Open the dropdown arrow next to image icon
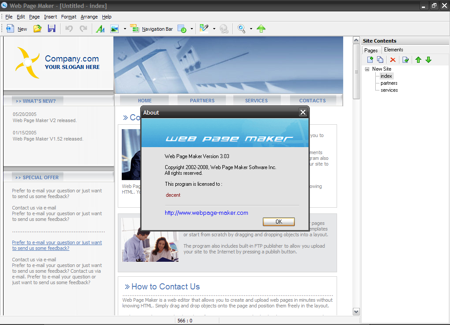This screenshot has width=450, height=325. point(125,29)
